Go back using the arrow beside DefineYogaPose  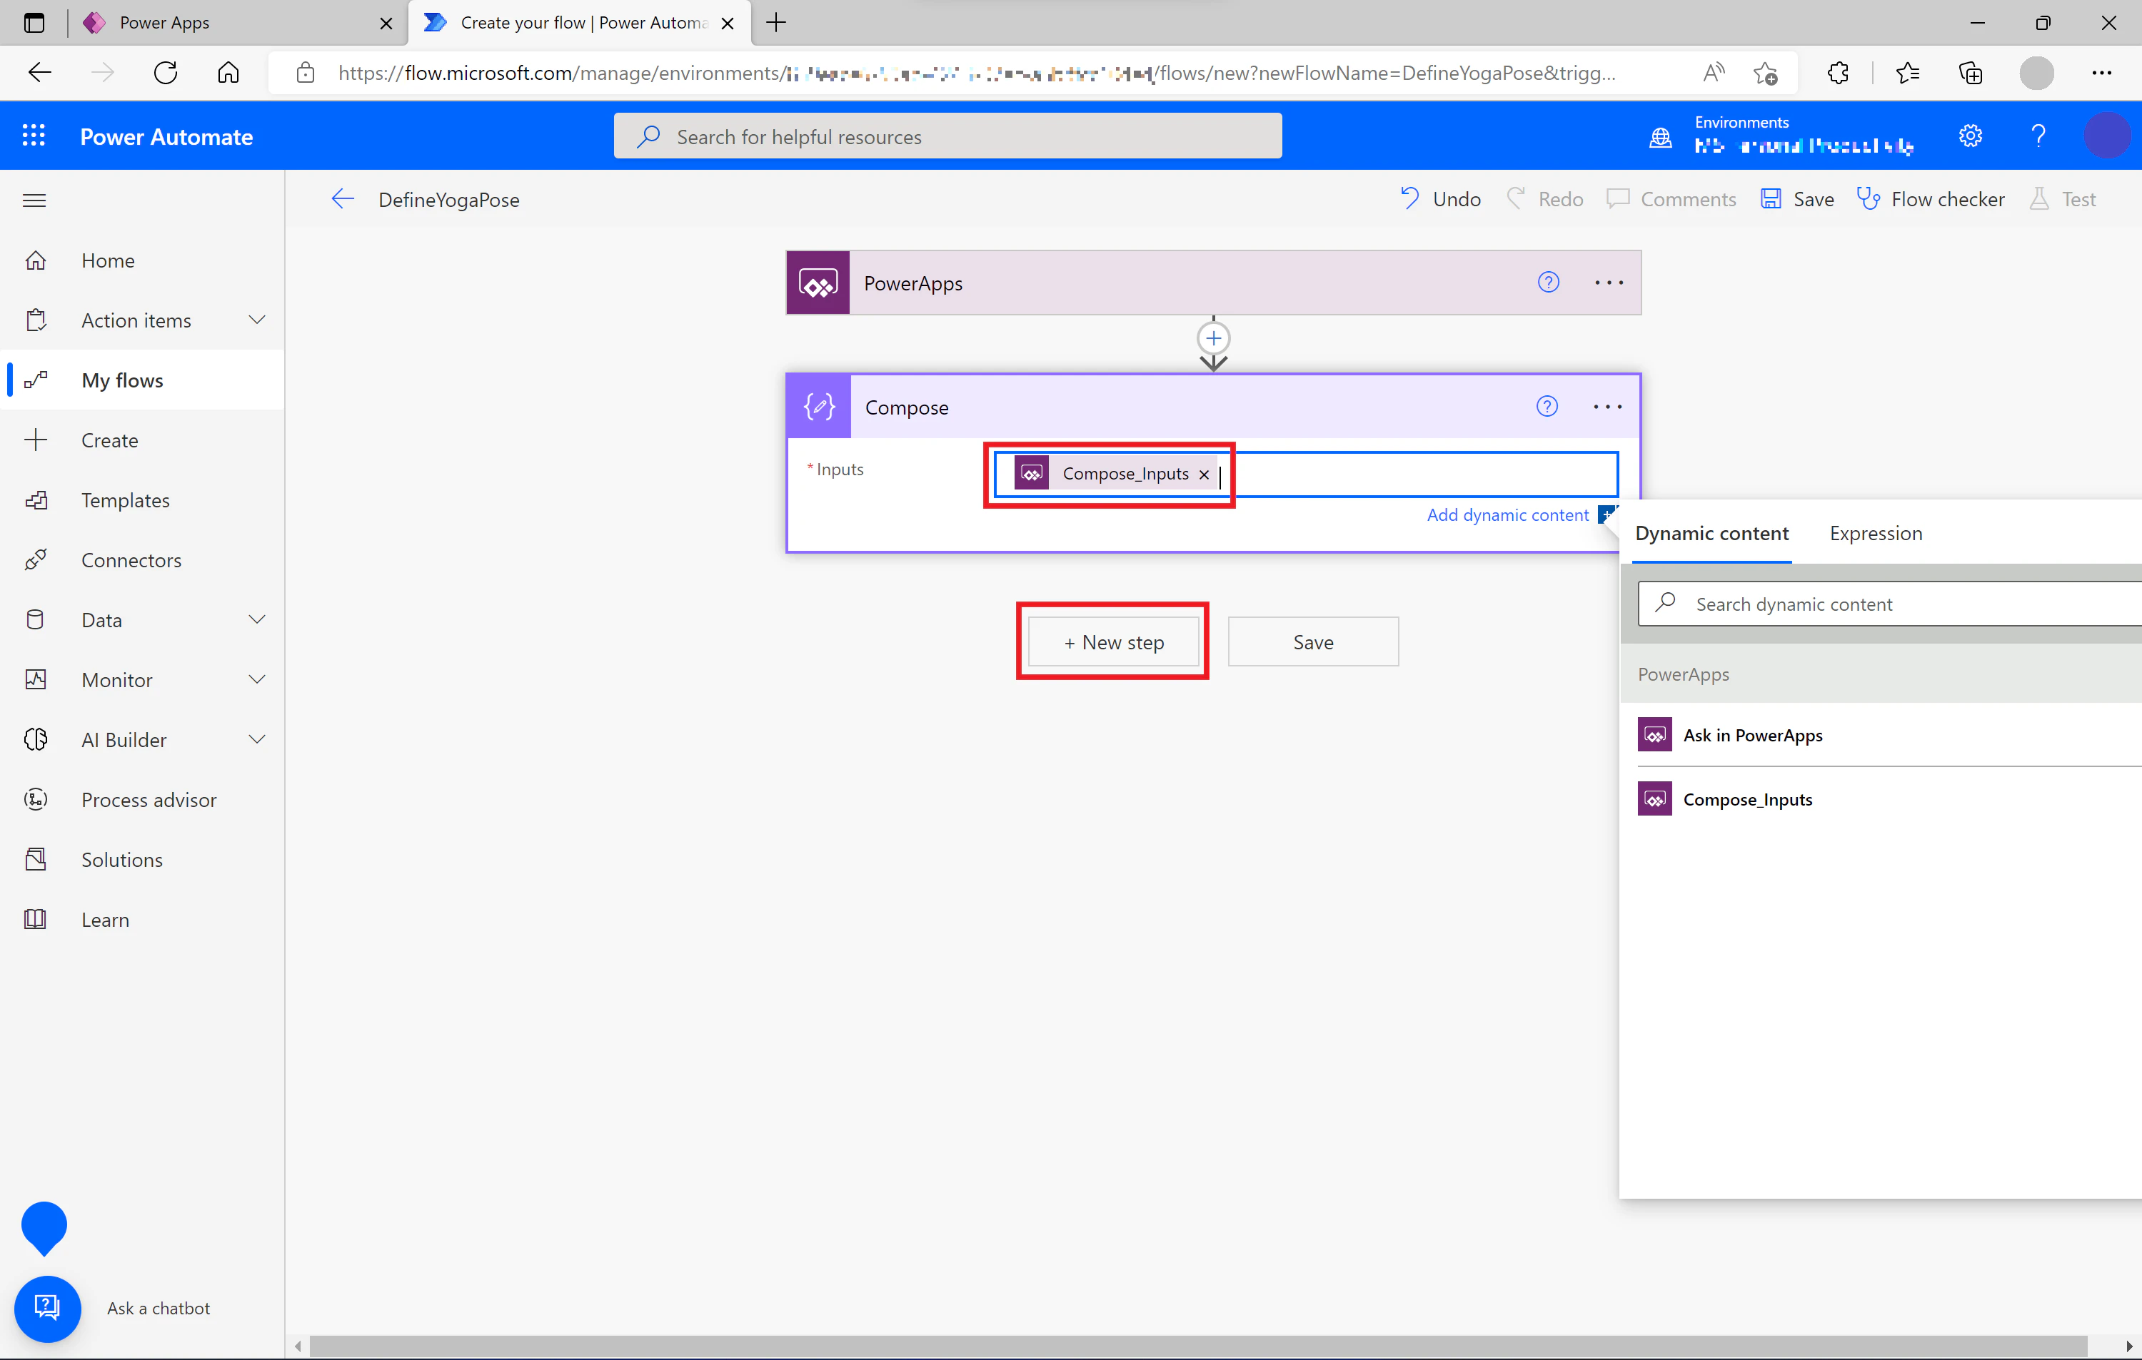pos(343,199)
